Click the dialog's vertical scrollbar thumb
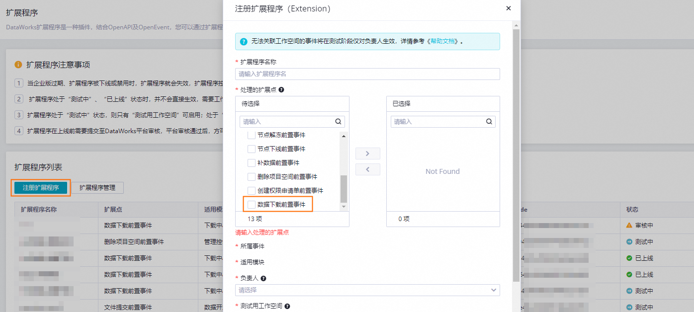The image size is (694, 312). (516, 154)
